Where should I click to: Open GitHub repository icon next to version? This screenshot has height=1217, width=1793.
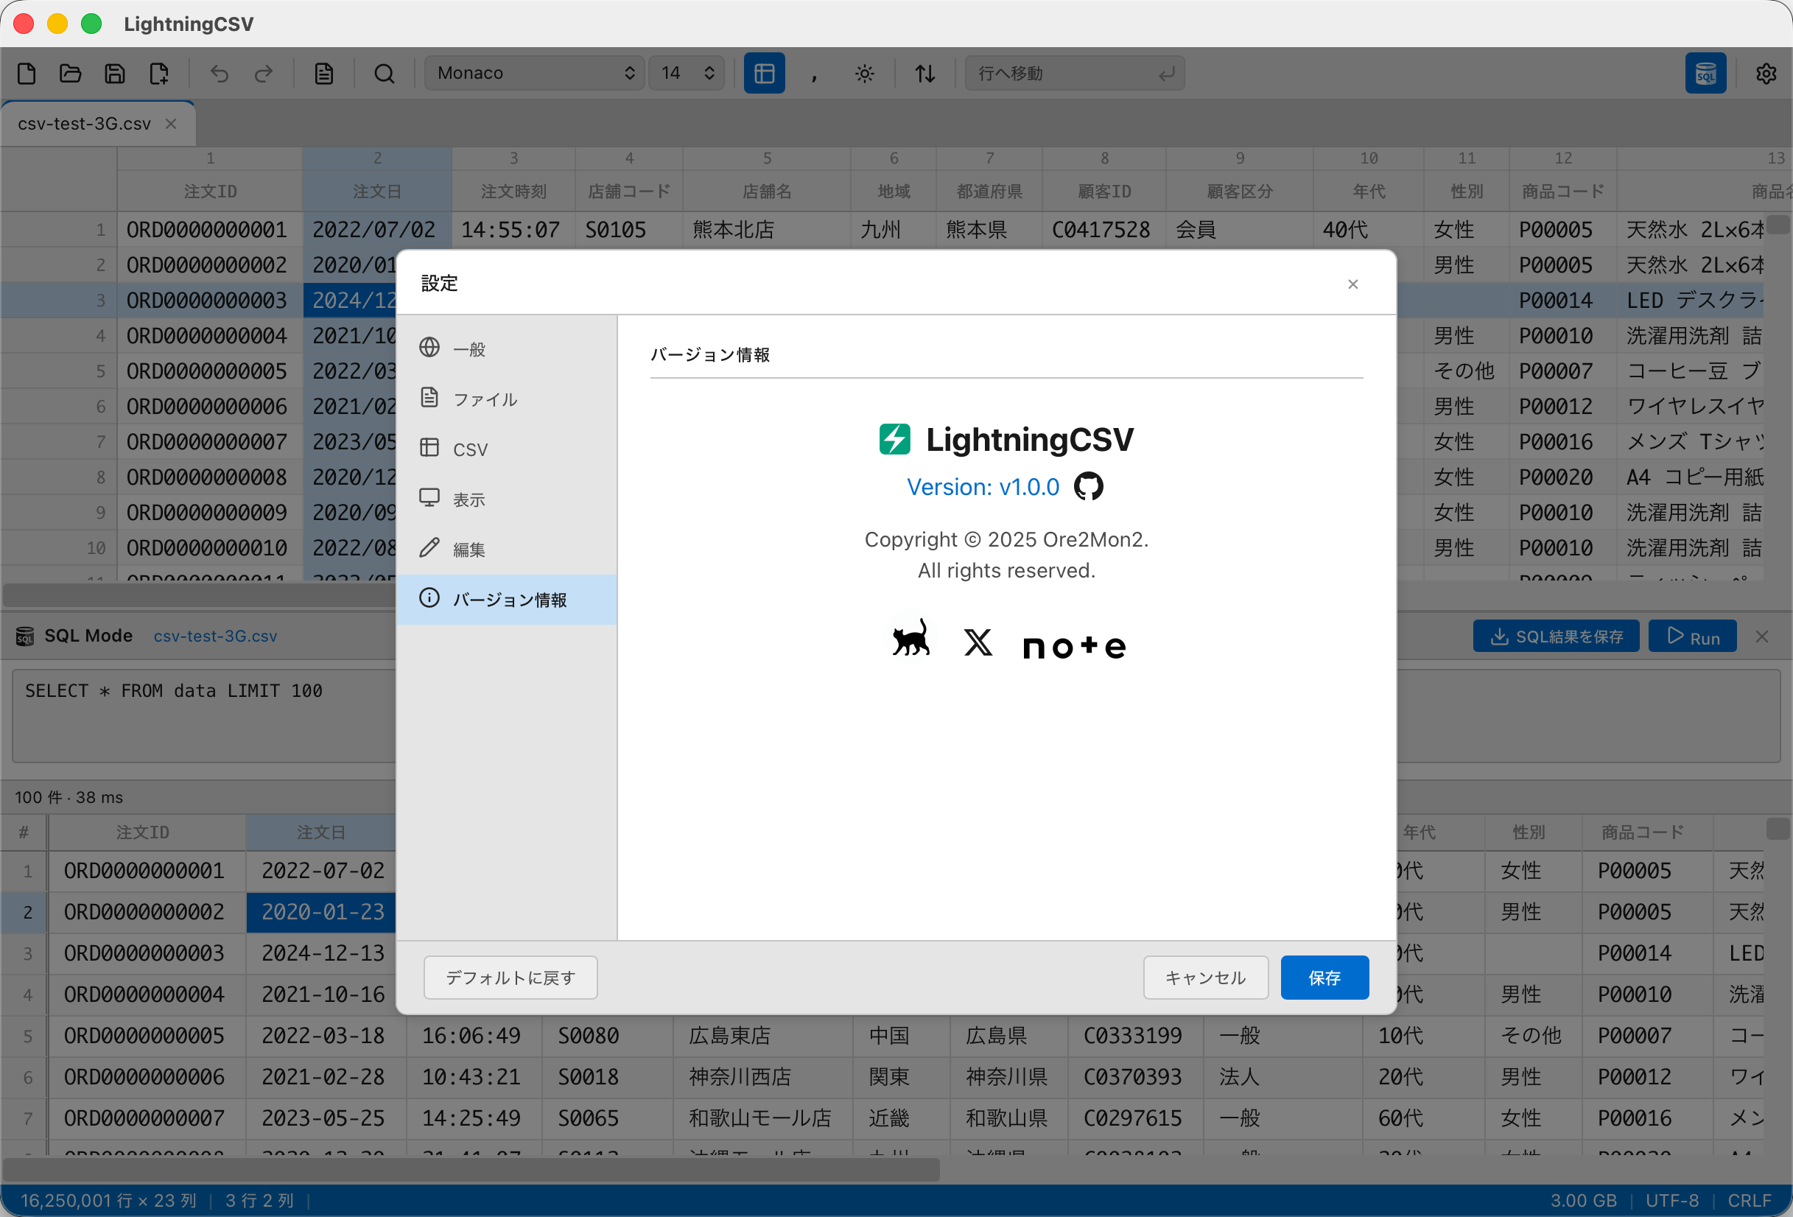(1089, 486)
